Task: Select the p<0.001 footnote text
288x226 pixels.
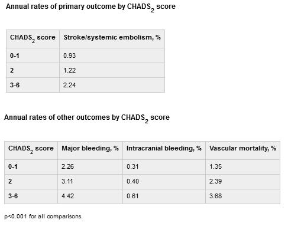Action: (43, 217)
